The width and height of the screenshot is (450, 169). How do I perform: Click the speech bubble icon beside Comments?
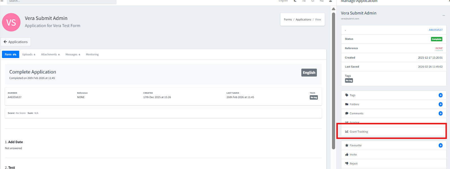347,114
